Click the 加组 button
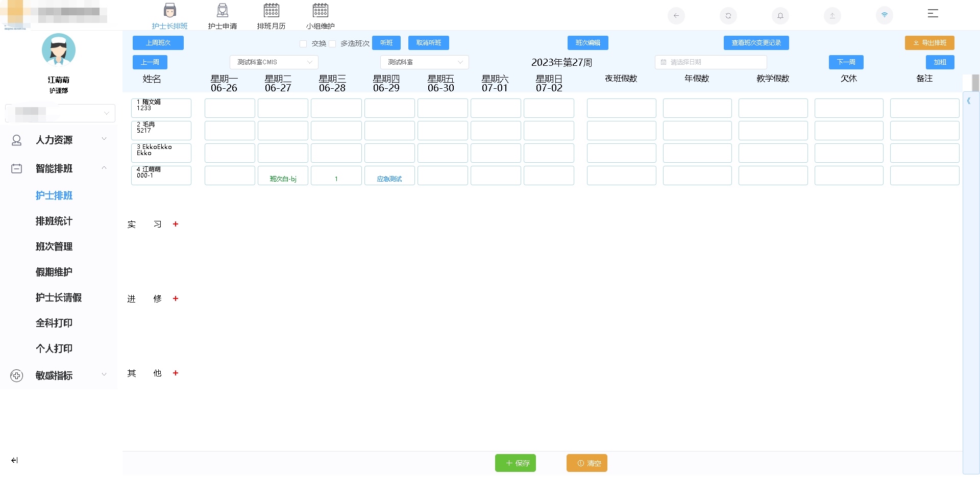 pyautogui.click(x=940, y=62)
